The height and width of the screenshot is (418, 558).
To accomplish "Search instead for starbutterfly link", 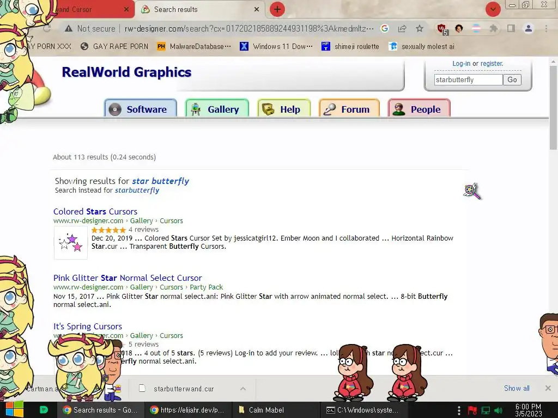I will coord(137,190).
